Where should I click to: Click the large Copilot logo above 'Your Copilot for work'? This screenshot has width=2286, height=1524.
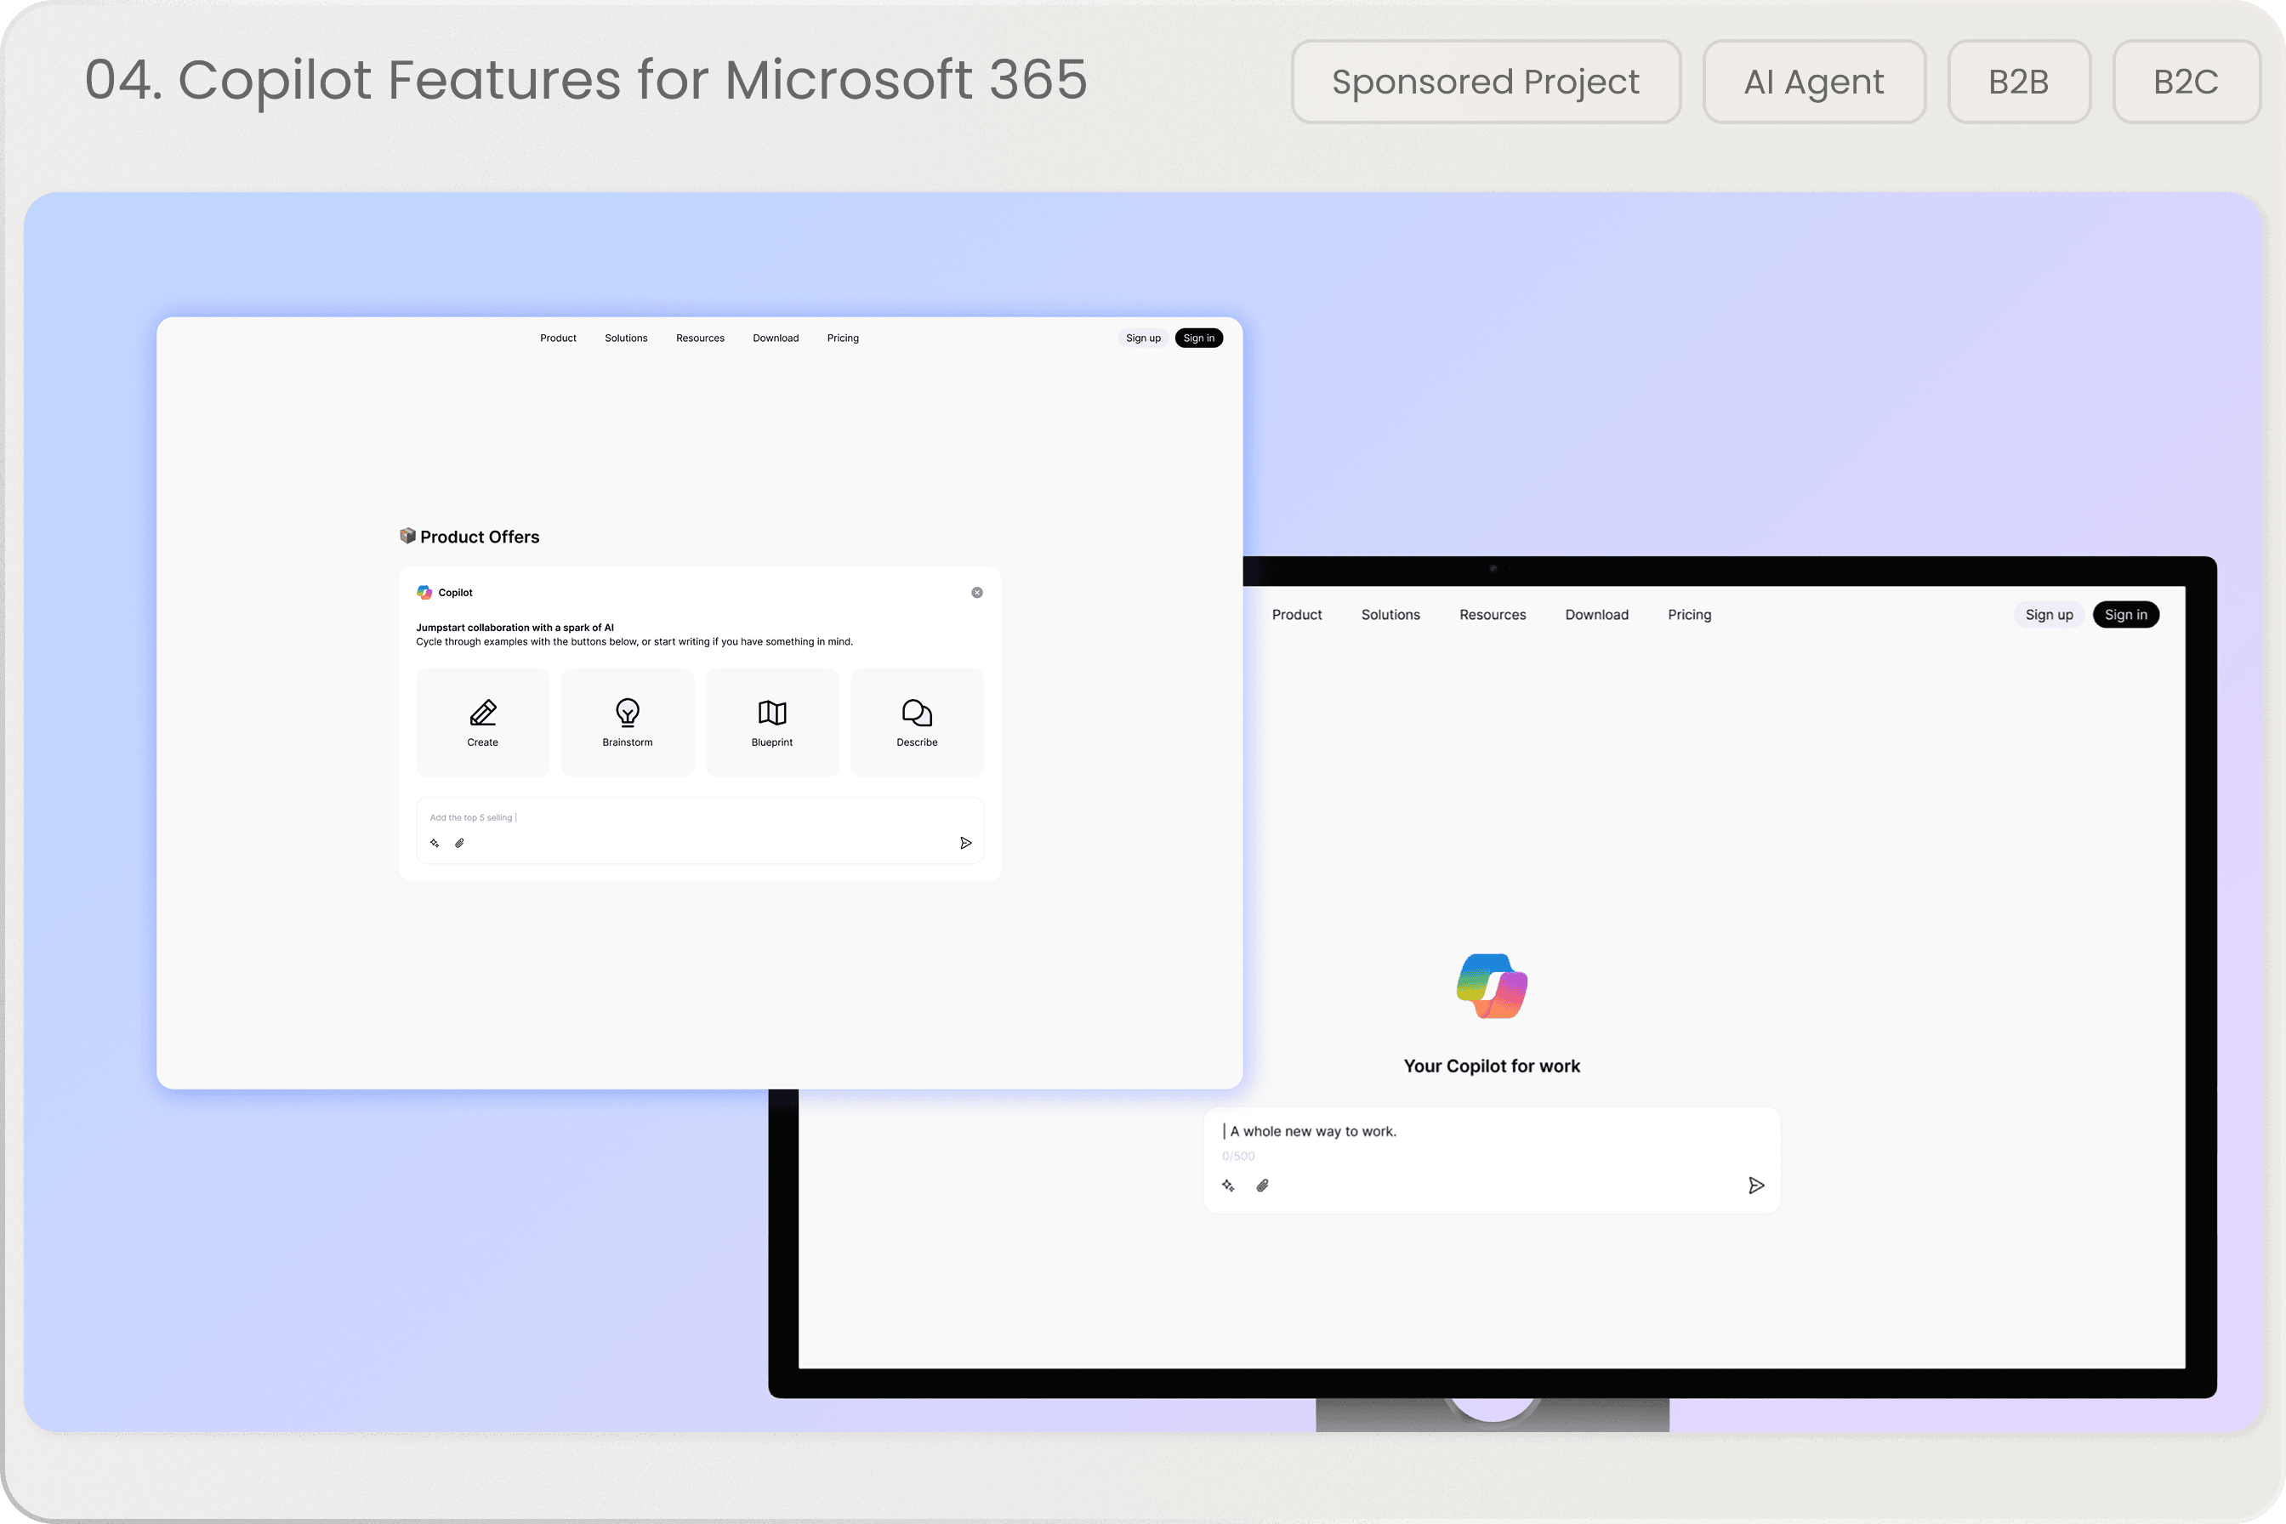pyautogui.click(x=1492, y=987)
